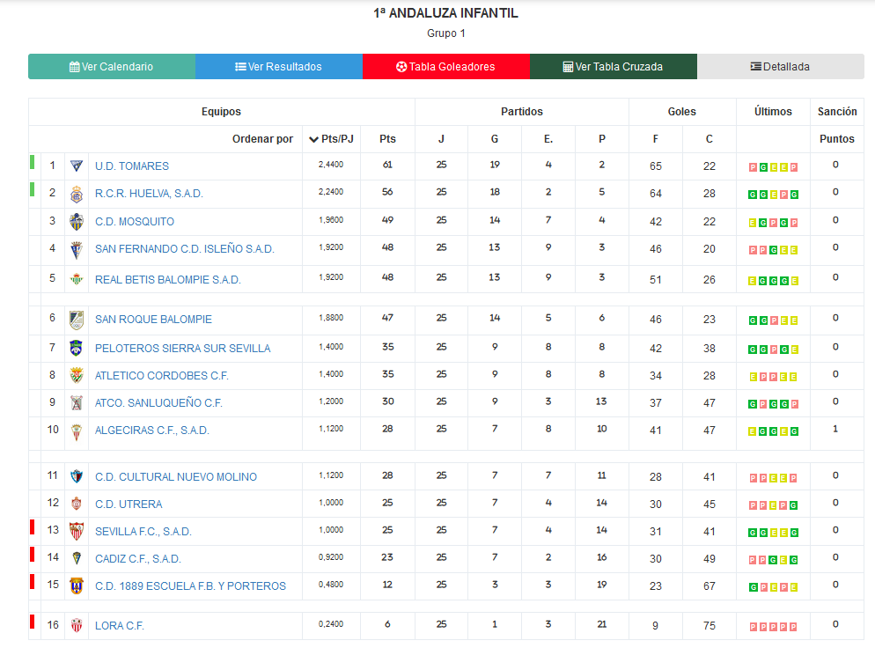
Task: Open PELOTEROS SIERRA SUR SEVILLA link
Action: coord(182,348)
